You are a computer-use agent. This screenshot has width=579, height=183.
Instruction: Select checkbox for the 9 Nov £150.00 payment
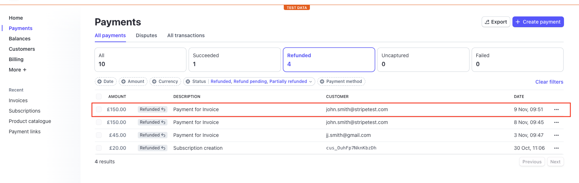[99, 110]
